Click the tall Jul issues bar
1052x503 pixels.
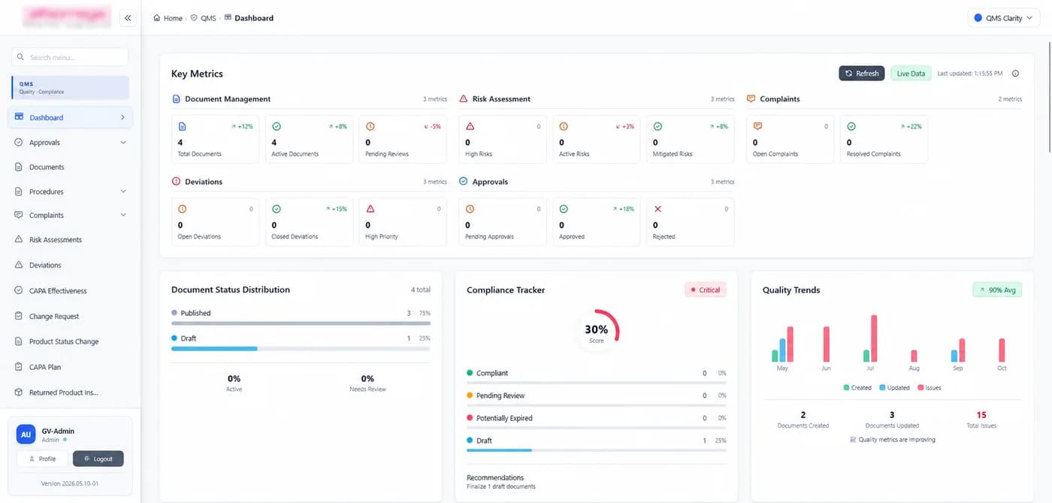click(x=874, y=338)
